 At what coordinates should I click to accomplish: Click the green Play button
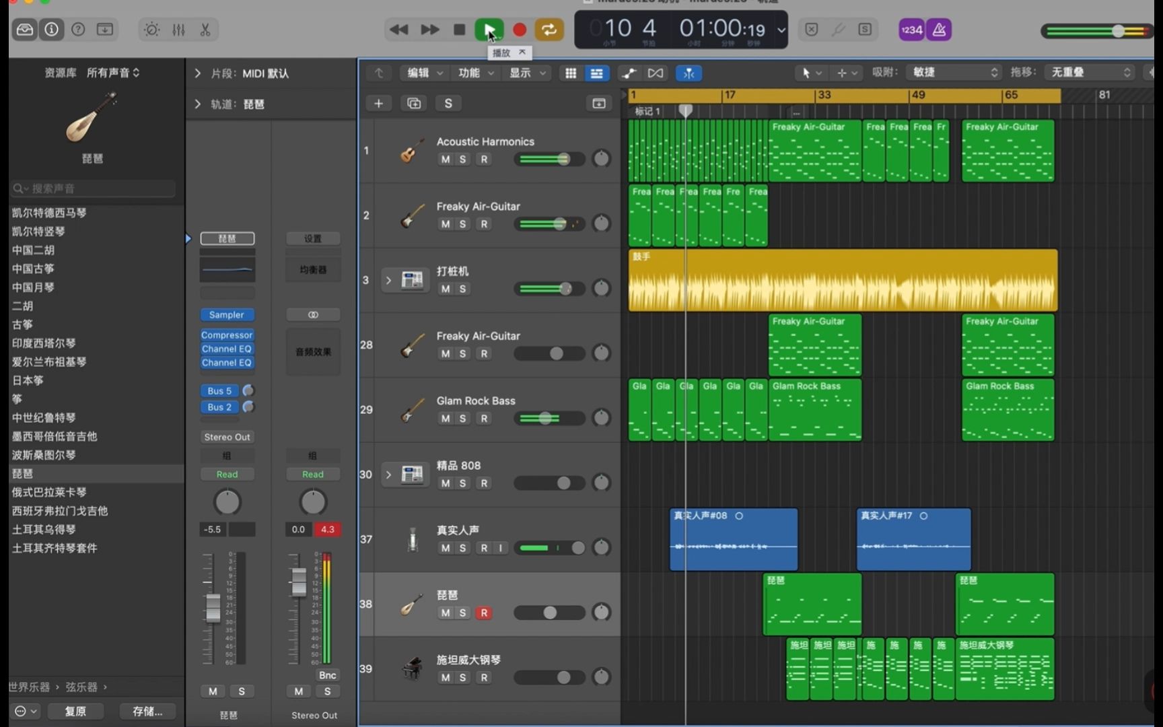click(489, 30)
